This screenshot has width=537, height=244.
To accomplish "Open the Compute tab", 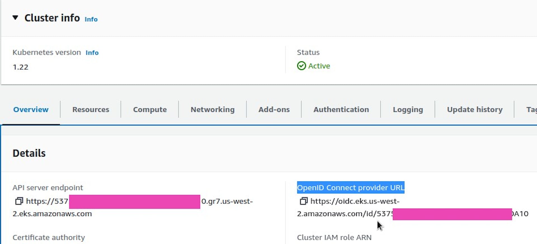I will (150, 109).
